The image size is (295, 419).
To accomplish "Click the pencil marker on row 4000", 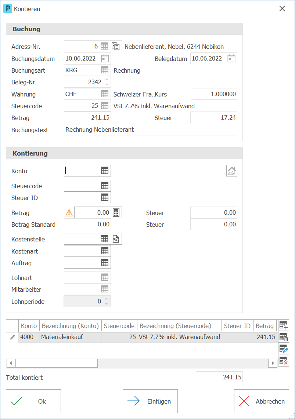I will click(12, 337).
